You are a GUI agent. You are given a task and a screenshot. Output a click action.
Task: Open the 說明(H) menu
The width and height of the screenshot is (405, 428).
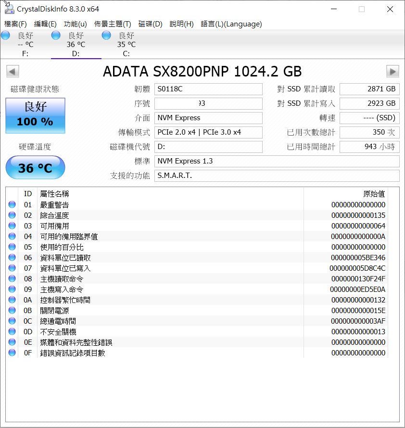pyautogui.click(x=181, y=24)
